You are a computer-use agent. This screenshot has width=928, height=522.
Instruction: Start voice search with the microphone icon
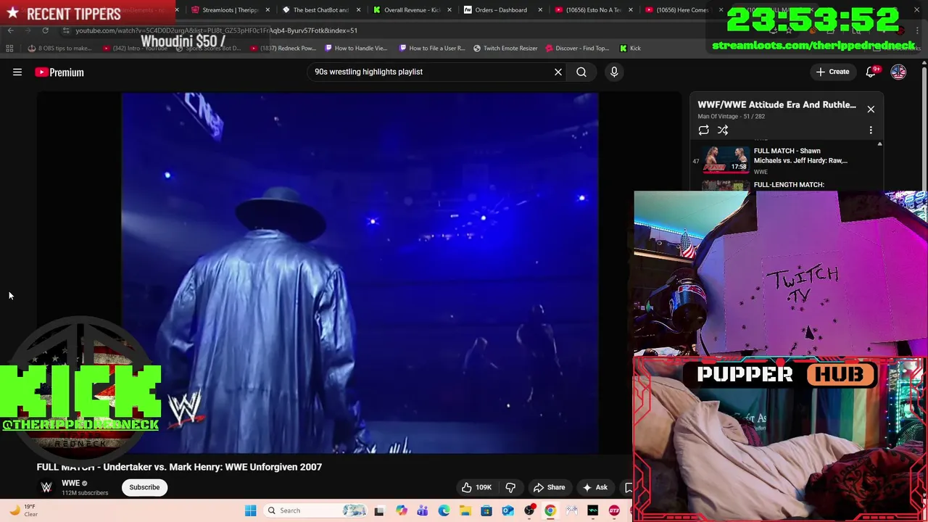(614, 72)
